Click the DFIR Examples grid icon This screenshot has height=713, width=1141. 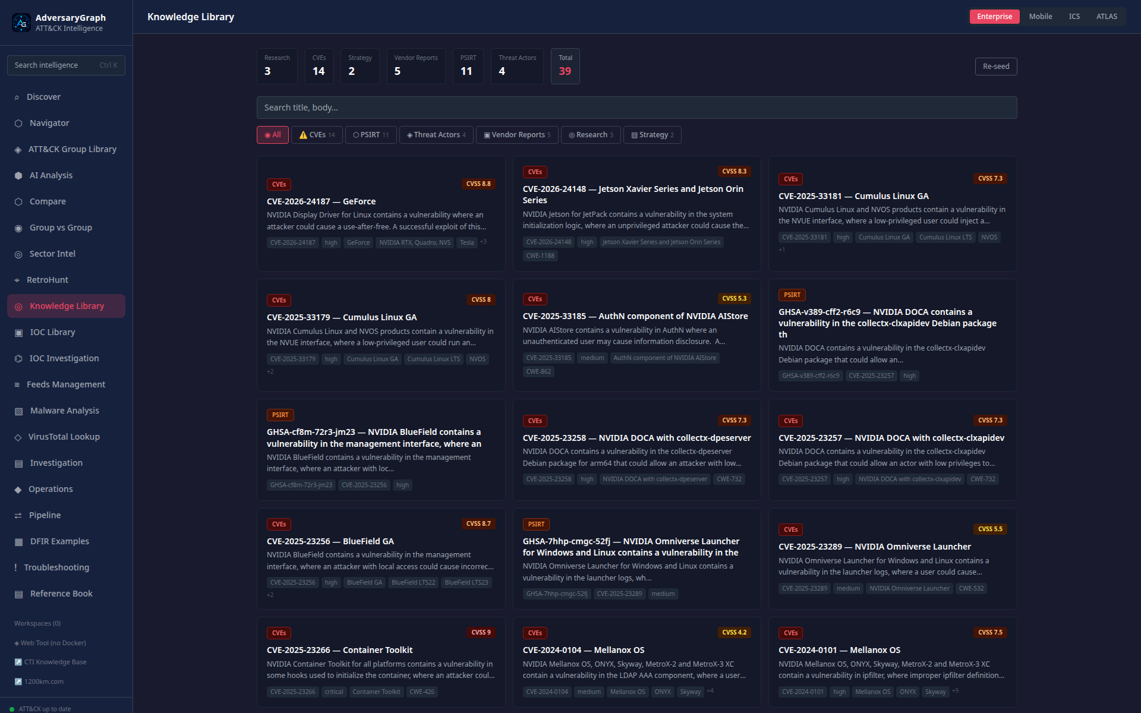tap(18, 542)
